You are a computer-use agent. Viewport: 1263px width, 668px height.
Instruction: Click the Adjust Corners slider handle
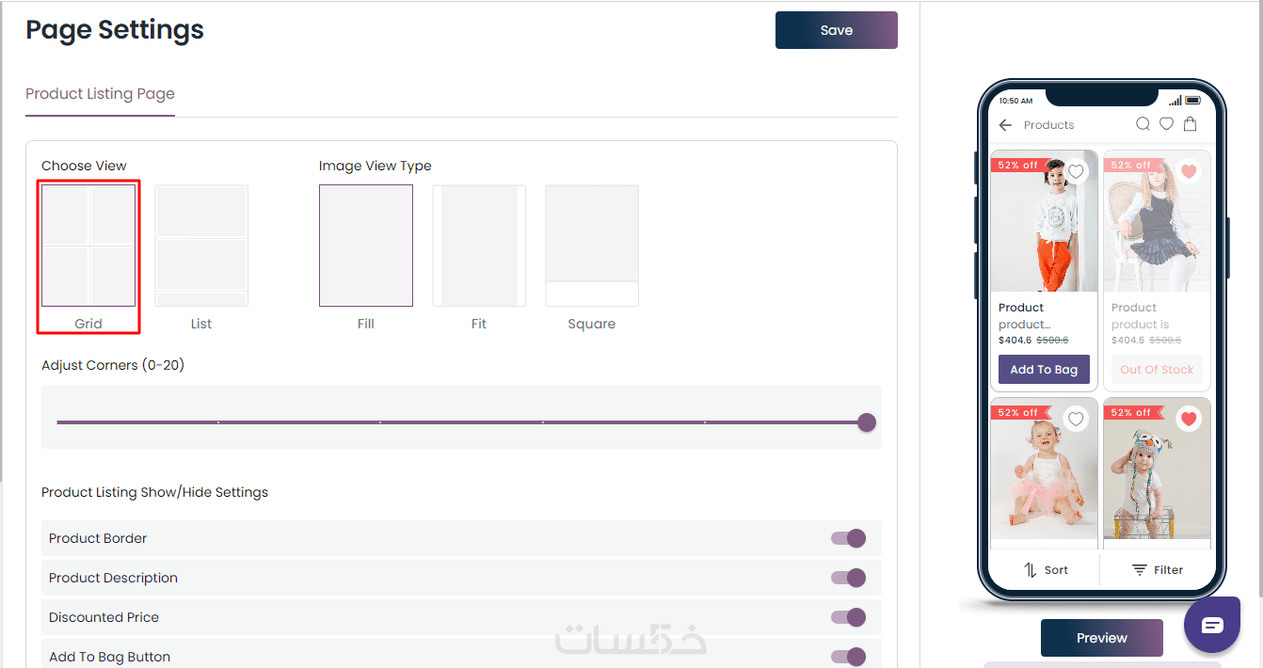(867, 422)
